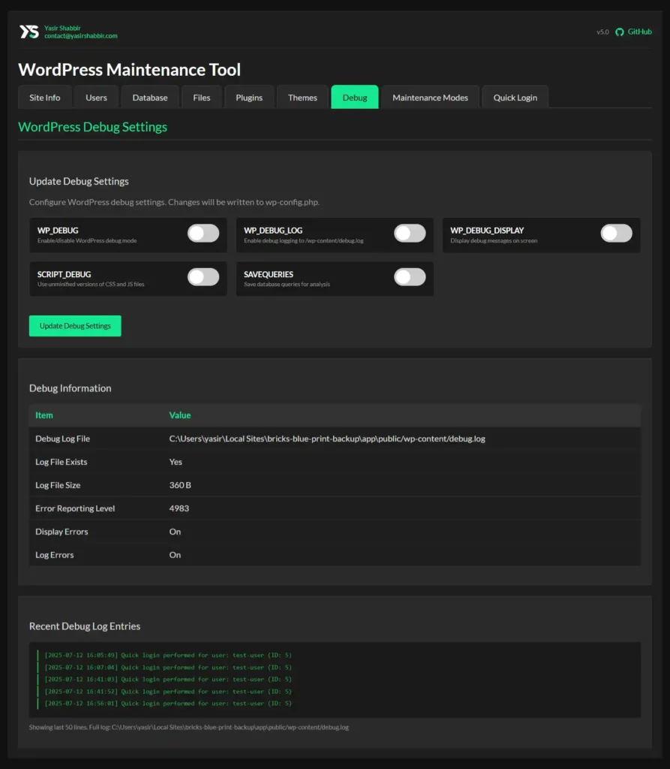670x769 pixels.
Task: Click the log entry dated 16:56:01
Action: pos(168,703)
